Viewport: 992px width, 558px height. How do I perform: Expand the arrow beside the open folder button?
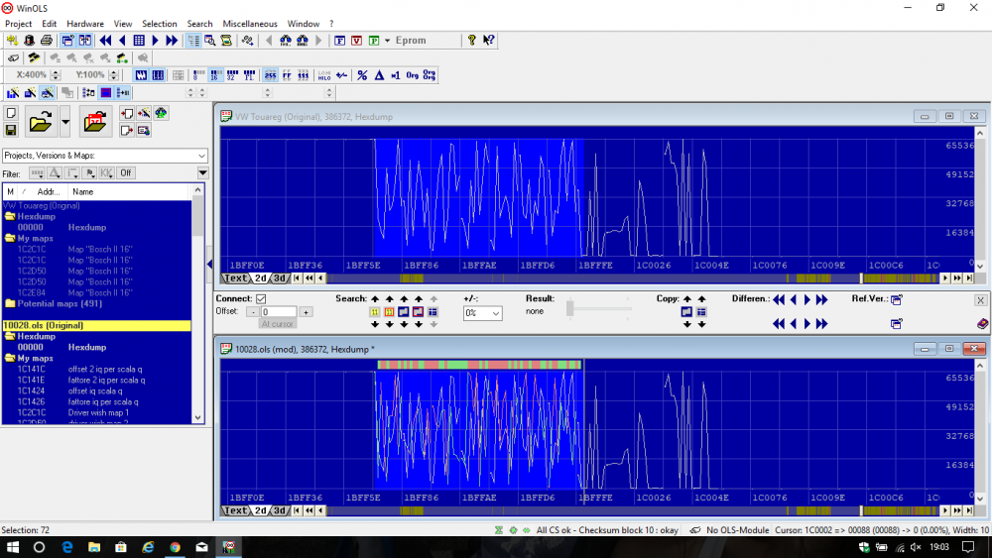tap(65, 121)
